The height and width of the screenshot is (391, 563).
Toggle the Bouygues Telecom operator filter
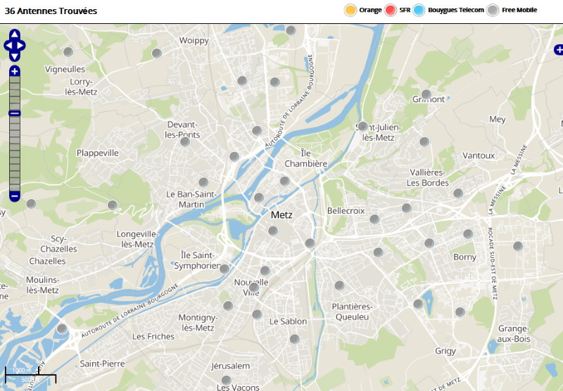point(420,10)
